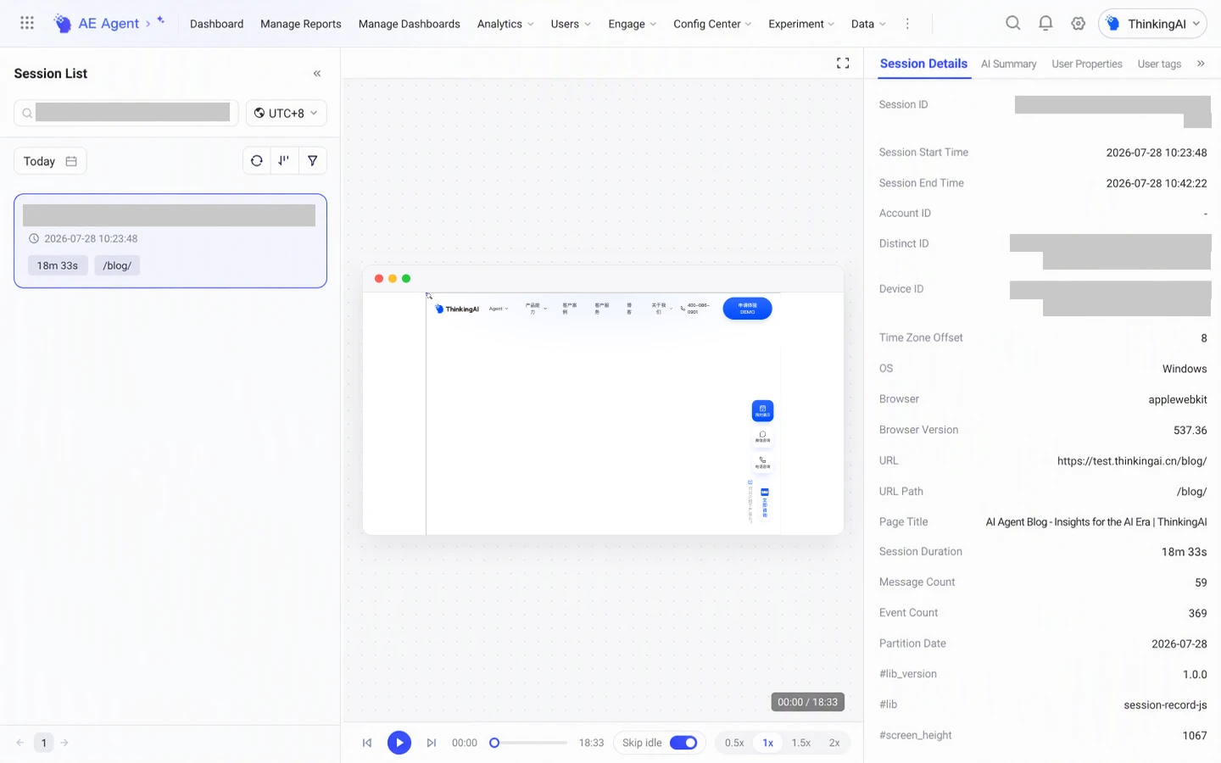Set playback speed to 2x
This screenshot has width=1221, height=763.
[834, 743]
